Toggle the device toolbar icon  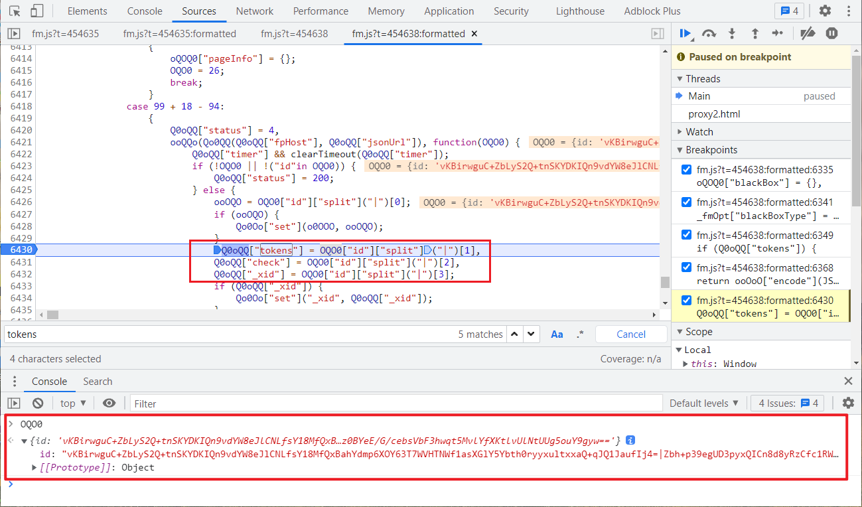point(37,11)
